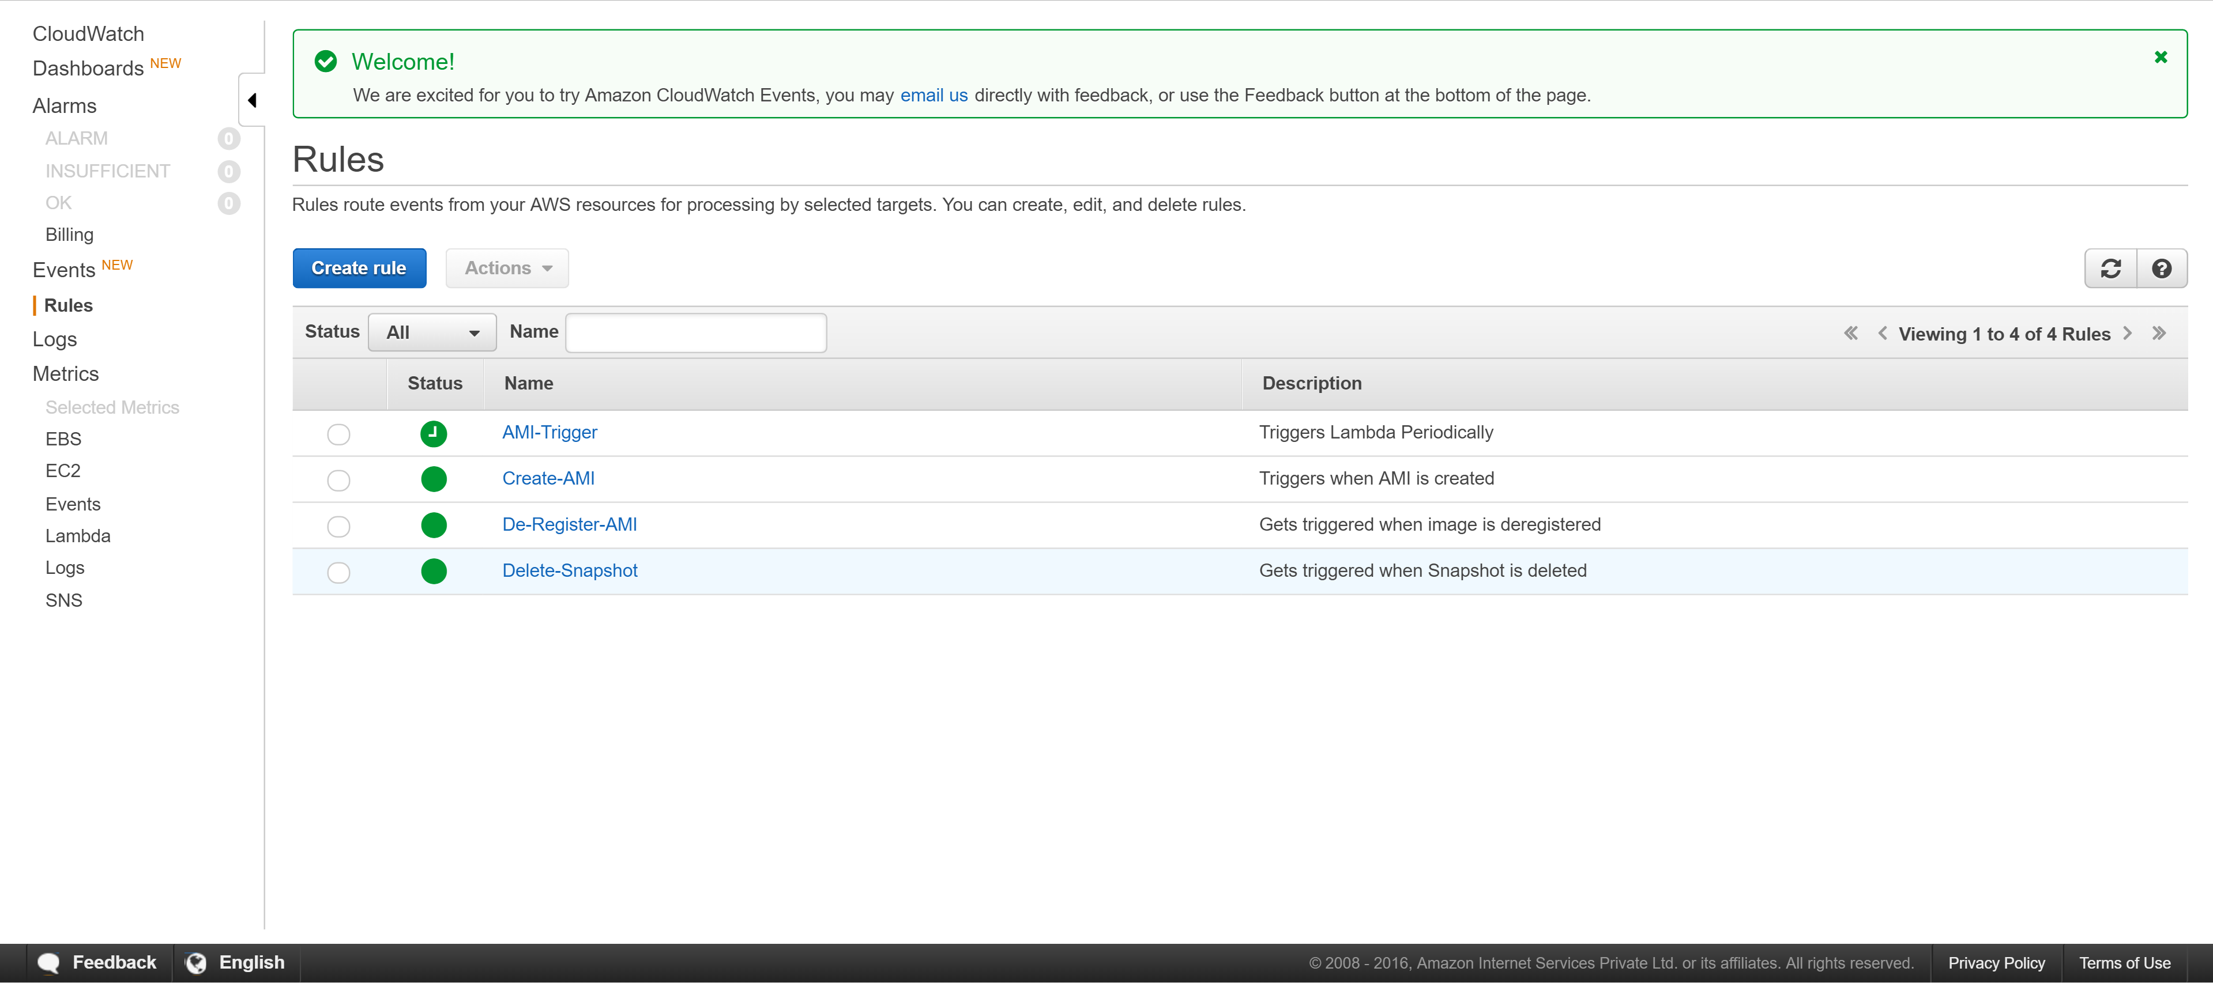Open the Rules sidebar item
2213x983 pixels.
tap(69, 305)
